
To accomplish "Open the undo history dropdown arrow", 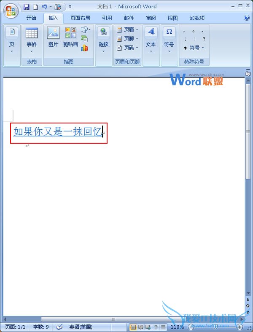I will coord(51,7).
